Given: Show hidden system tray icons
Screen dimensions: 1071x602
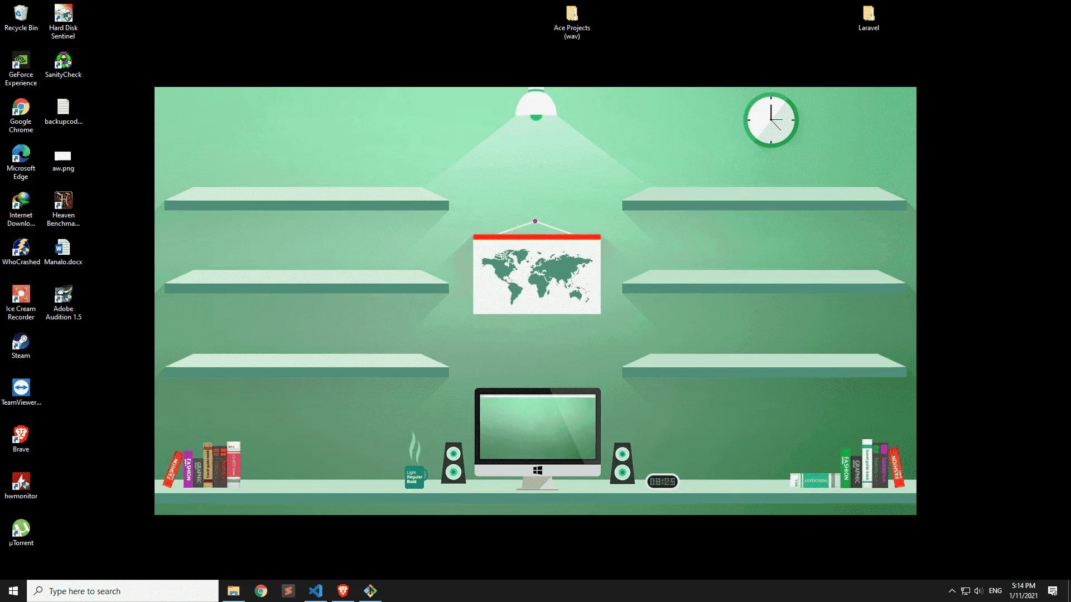Looking at the screenshot, I should click(952, 591).
